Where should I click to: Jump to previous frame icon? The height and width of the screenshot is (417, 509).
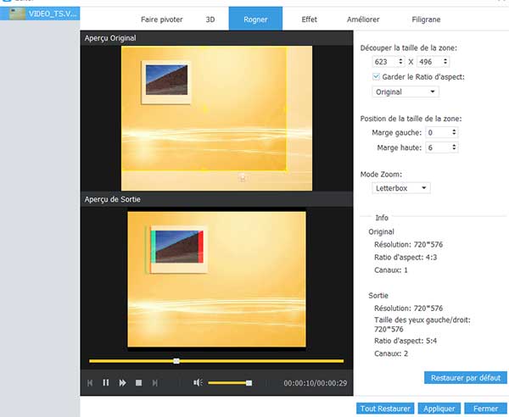point(90,383)
